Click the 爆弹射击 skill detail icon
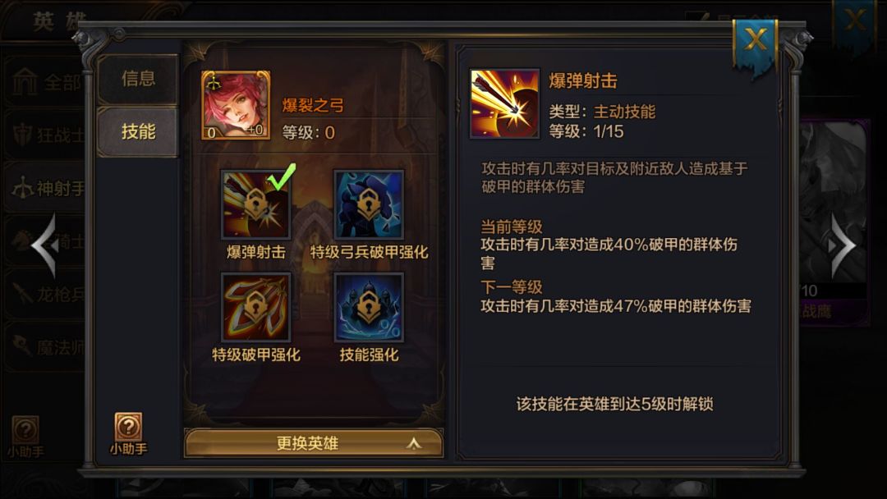This screenshot has width=887, height=499. [504, 103]
